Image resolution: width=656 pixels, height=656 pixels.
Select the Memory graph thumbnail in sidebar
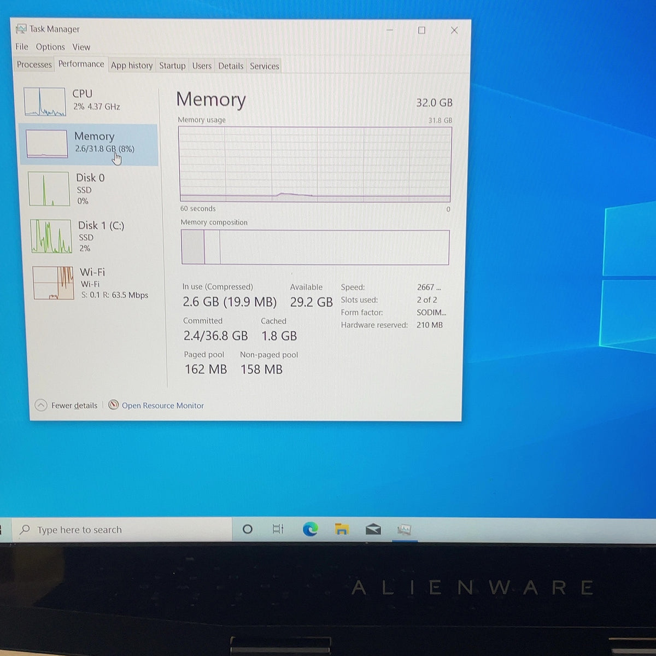(47, 145)
